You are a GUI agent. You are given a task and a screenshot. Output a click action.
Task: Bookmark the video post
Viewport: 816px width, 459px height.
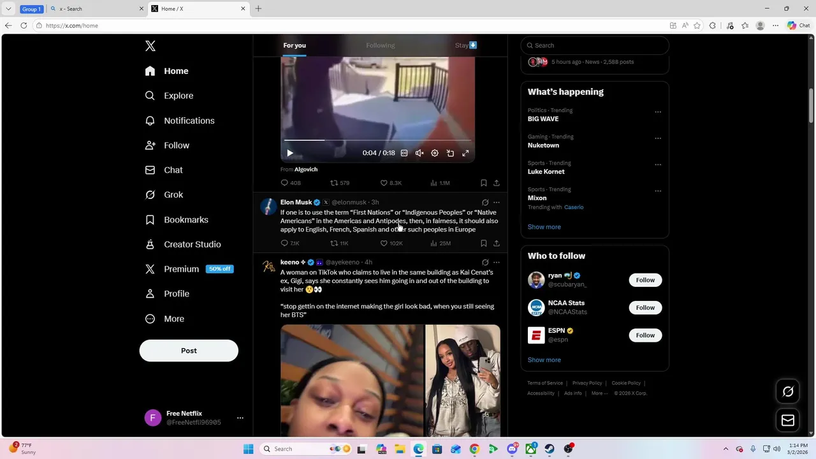coord(484,183)
